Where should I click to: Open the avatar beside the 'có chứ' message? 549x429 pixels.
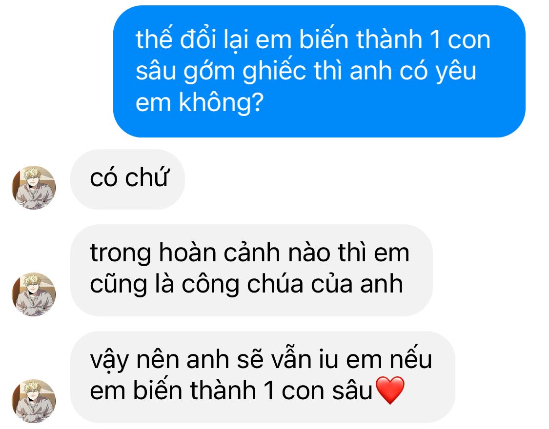coord(34,187)
